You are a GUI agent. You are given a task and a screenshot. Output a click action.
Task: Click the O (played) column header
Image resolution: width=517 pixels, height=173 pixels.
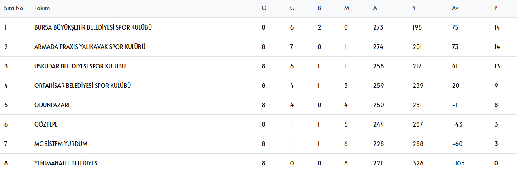click(264, 8)
